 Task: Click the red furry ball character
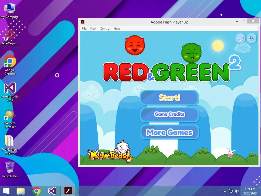coord(135,45)
